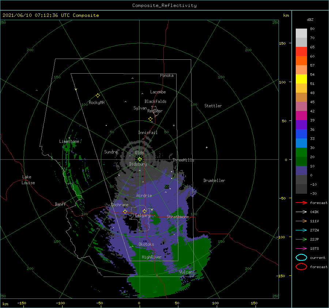Pick the cyan 27ZW arrow legend icon
Image resolution: width=329 pixels, height=308 pixels.
tap(301, 230)
